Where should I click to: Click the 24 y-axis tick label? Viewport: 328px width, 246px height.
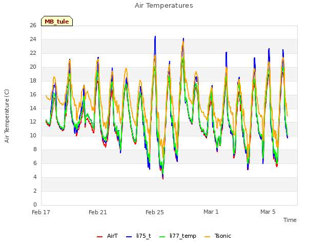point(33,39)
